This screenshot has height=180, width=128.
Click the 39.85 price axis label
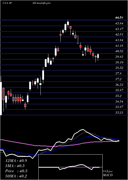(x=119, y=57)
